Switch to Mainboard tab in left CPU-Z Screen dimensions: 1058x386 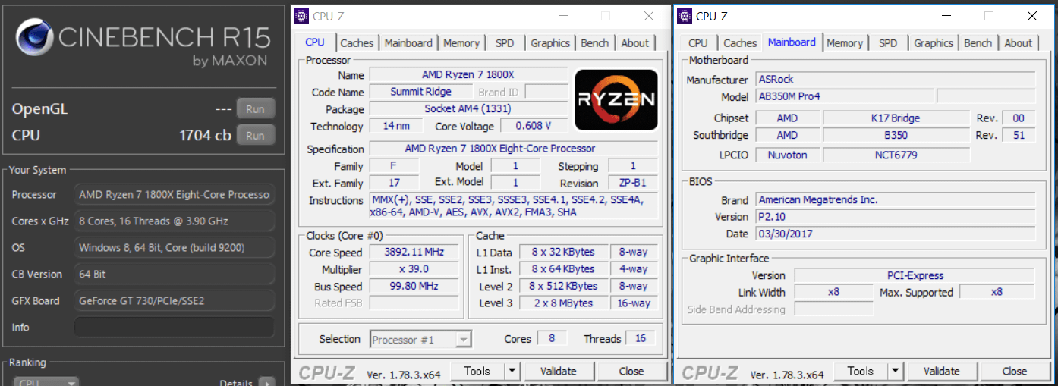pyautogui.click(x=408, y=43)
